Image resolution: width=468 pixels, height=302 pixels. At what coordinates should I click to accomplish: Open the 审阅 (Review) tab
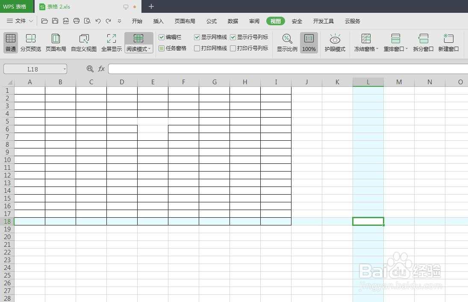point(254,21)
